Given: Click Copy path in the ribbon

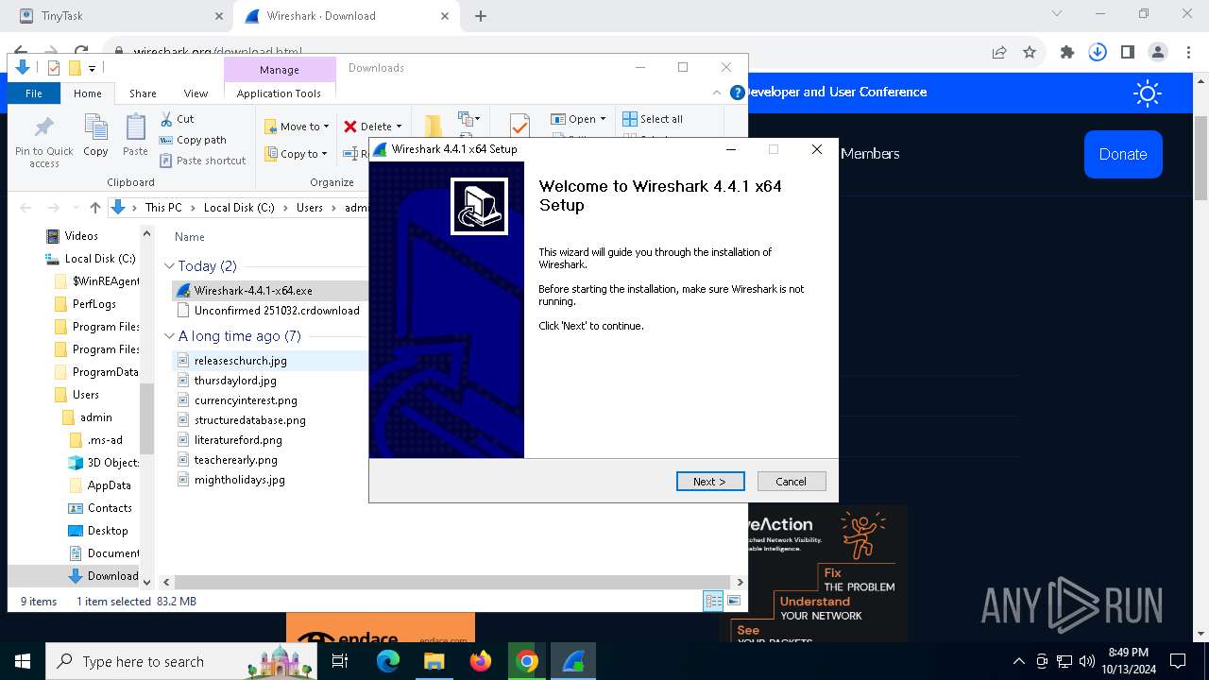Looking at the screenshot, I should point(193,140).
